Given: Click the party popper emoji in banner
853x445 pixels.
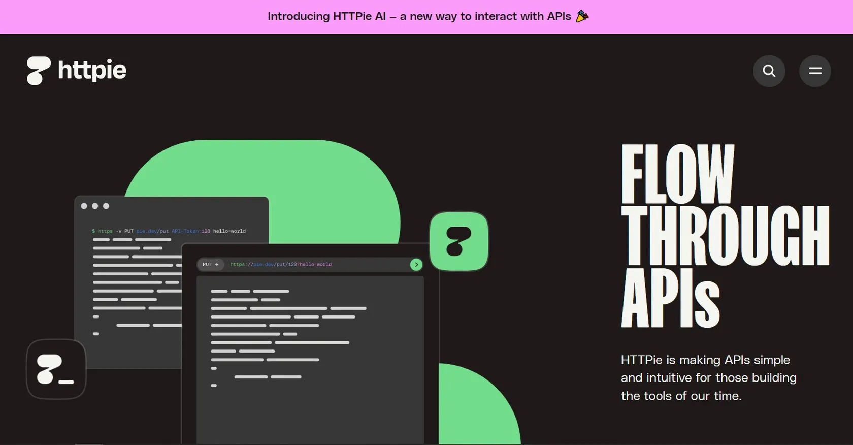Looking at the screenshot, I should pyautogui.click(x=582, y=16).
